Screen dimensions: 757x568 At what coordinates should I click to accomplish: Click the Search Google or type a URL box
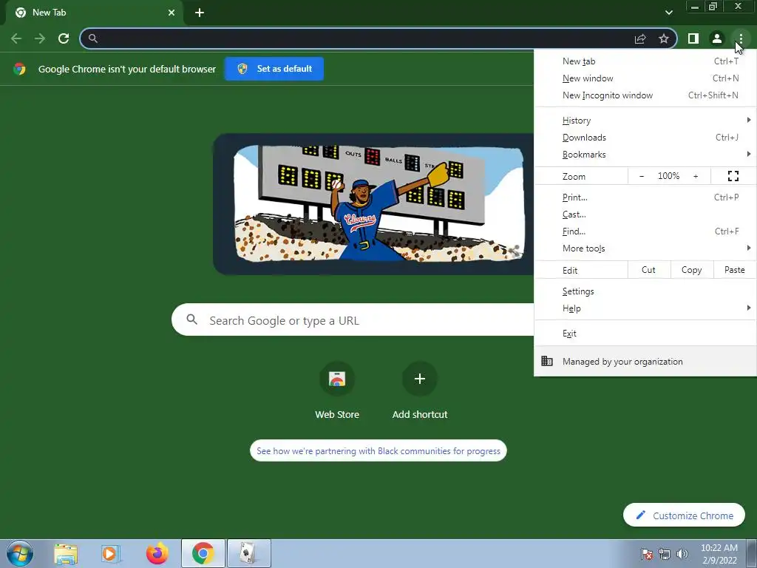(353, 319)
